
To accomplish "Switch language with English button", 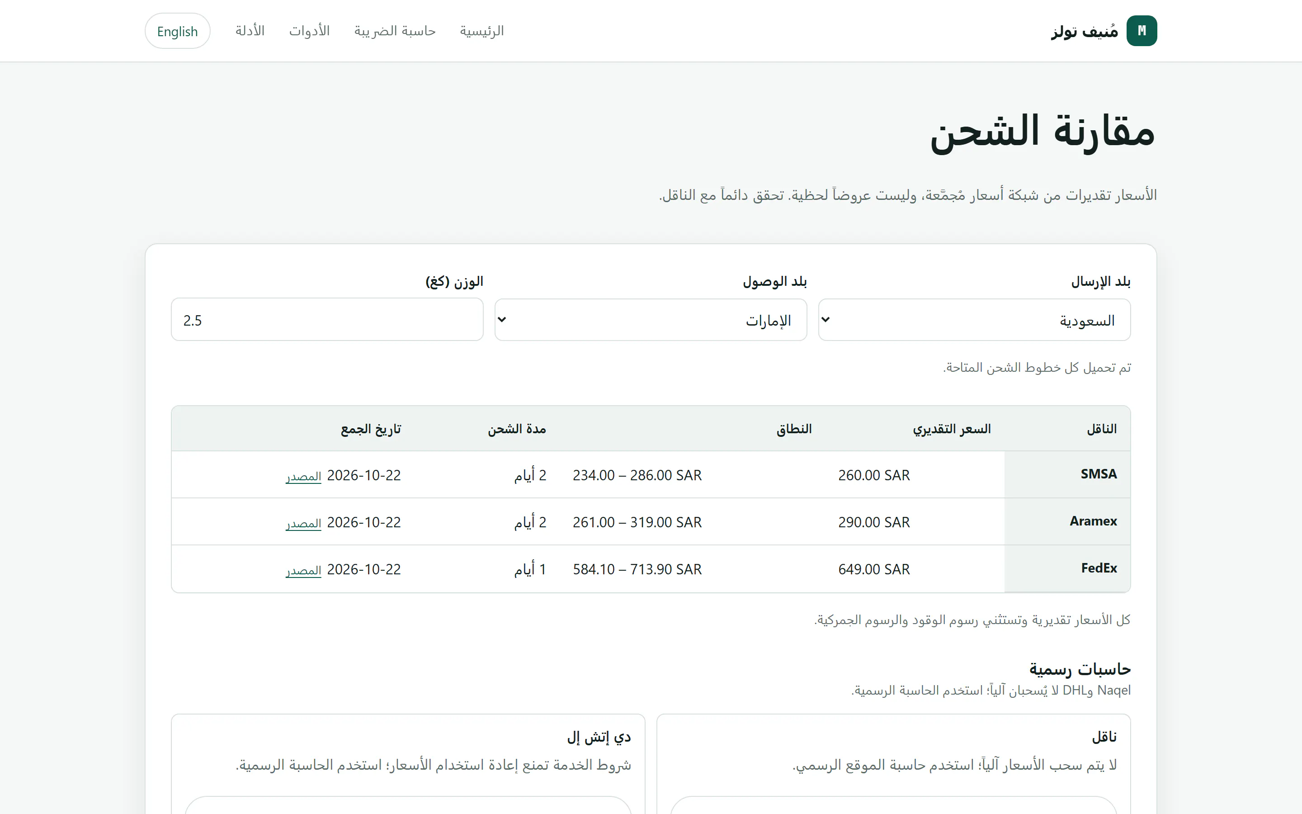I will [x=178, y=31].
